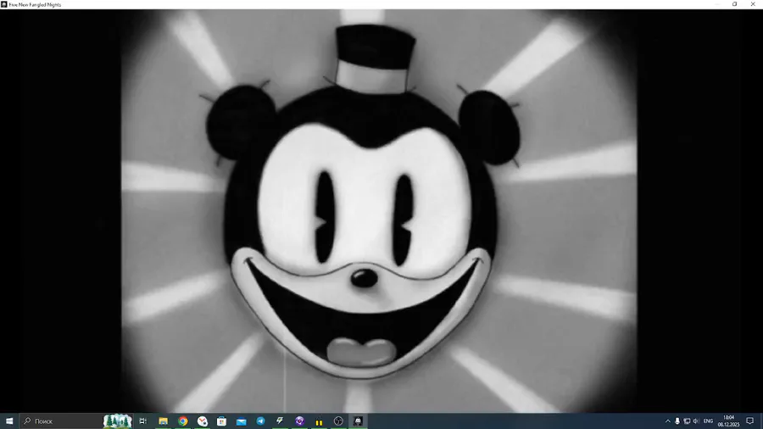The height and width of the screenshot is (429, 763).
Task: Open the purple round app on taskbar
Action: [300, 421]
